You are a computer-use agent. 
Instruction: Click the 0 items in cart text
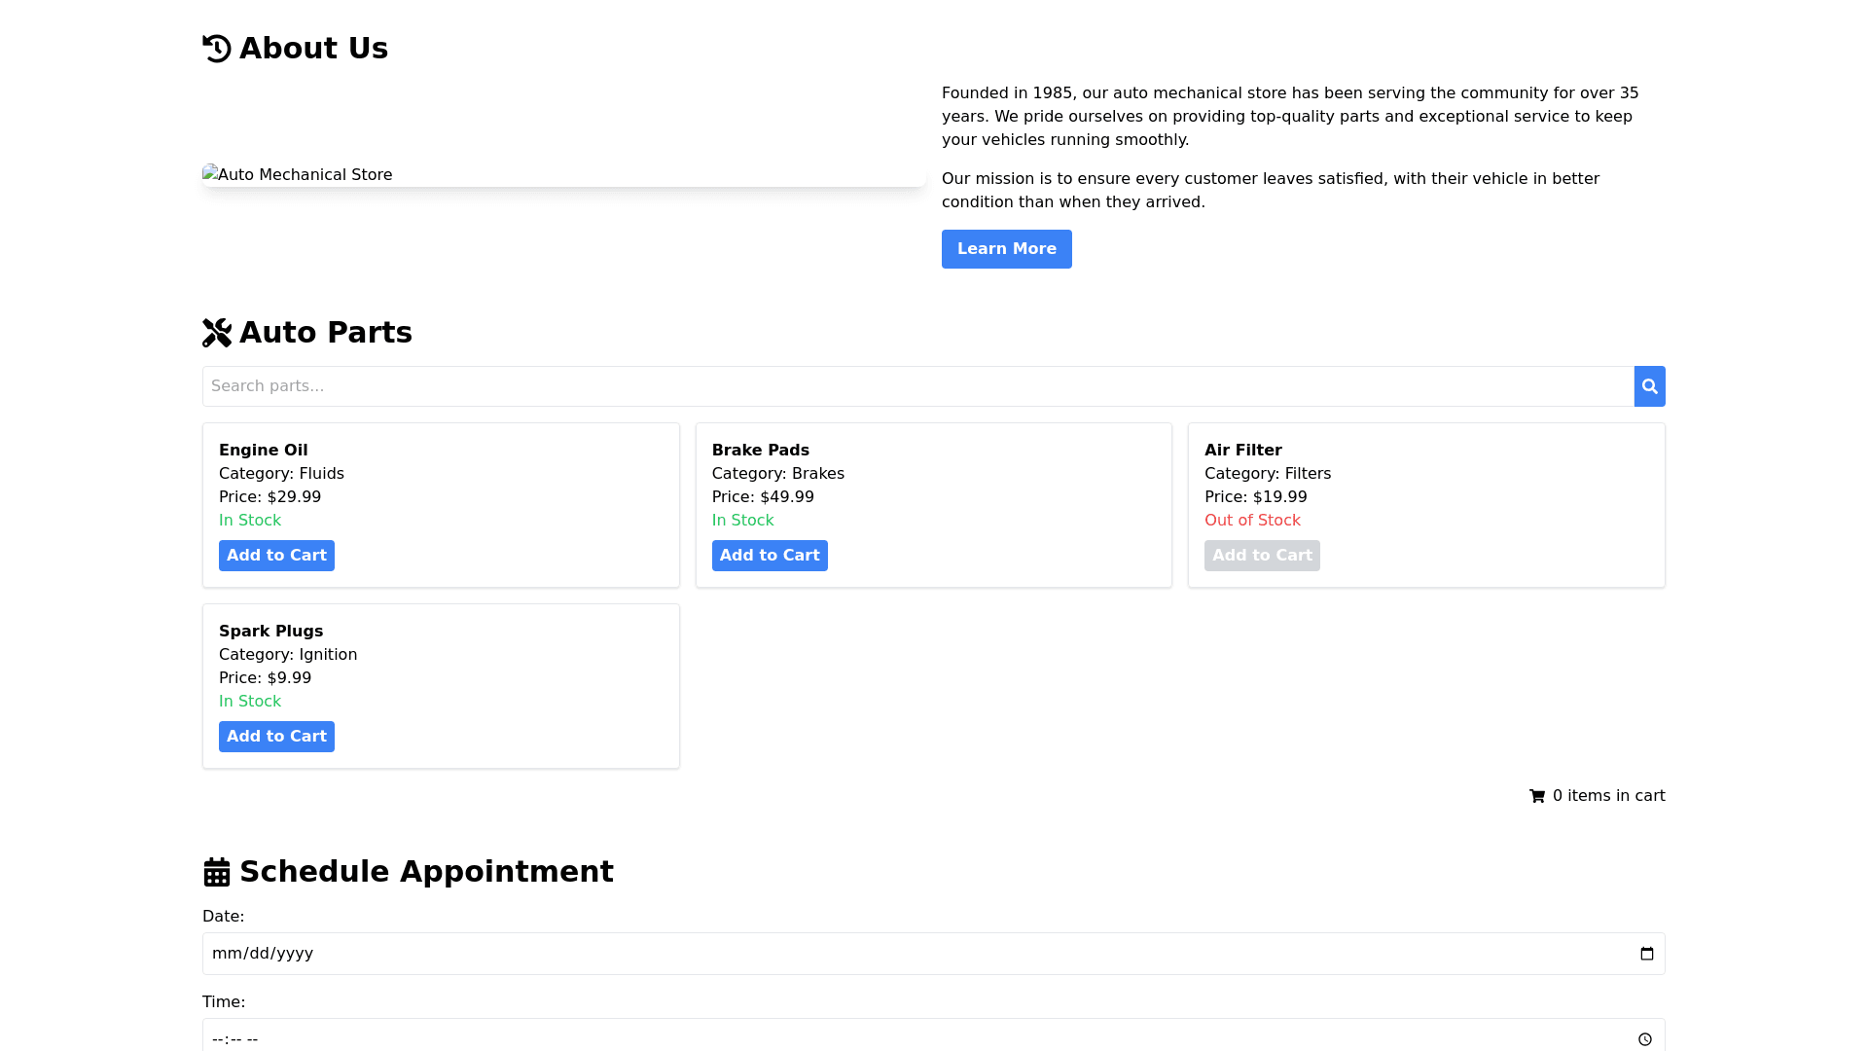click(1608, 796)
